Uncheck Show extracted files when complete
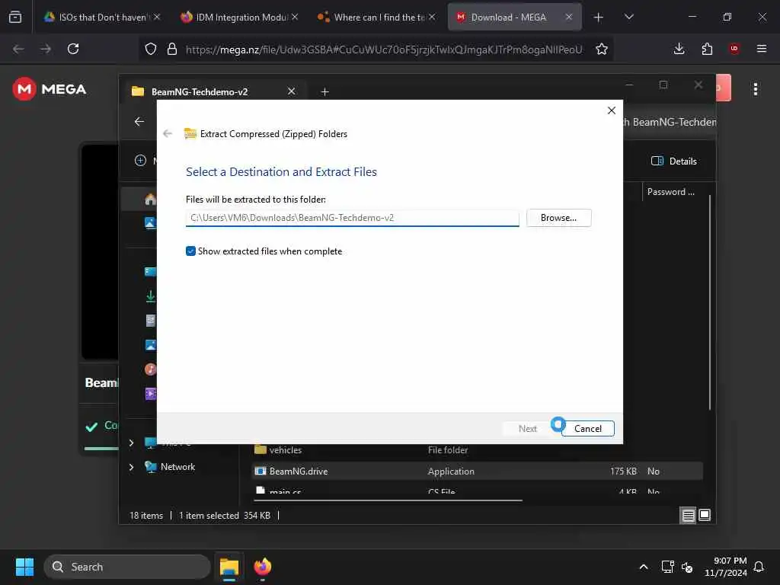Image resolution: width=780 pixels, height=585 pixels. pyautogui.click(x=190, y=251)
